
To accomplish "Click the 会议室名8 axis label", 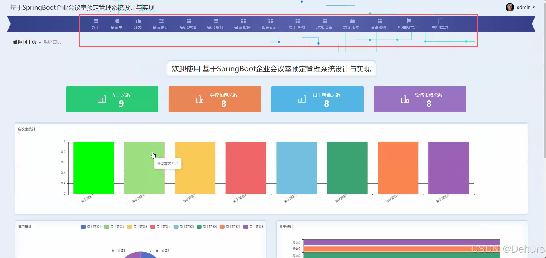I will point(442,198).
